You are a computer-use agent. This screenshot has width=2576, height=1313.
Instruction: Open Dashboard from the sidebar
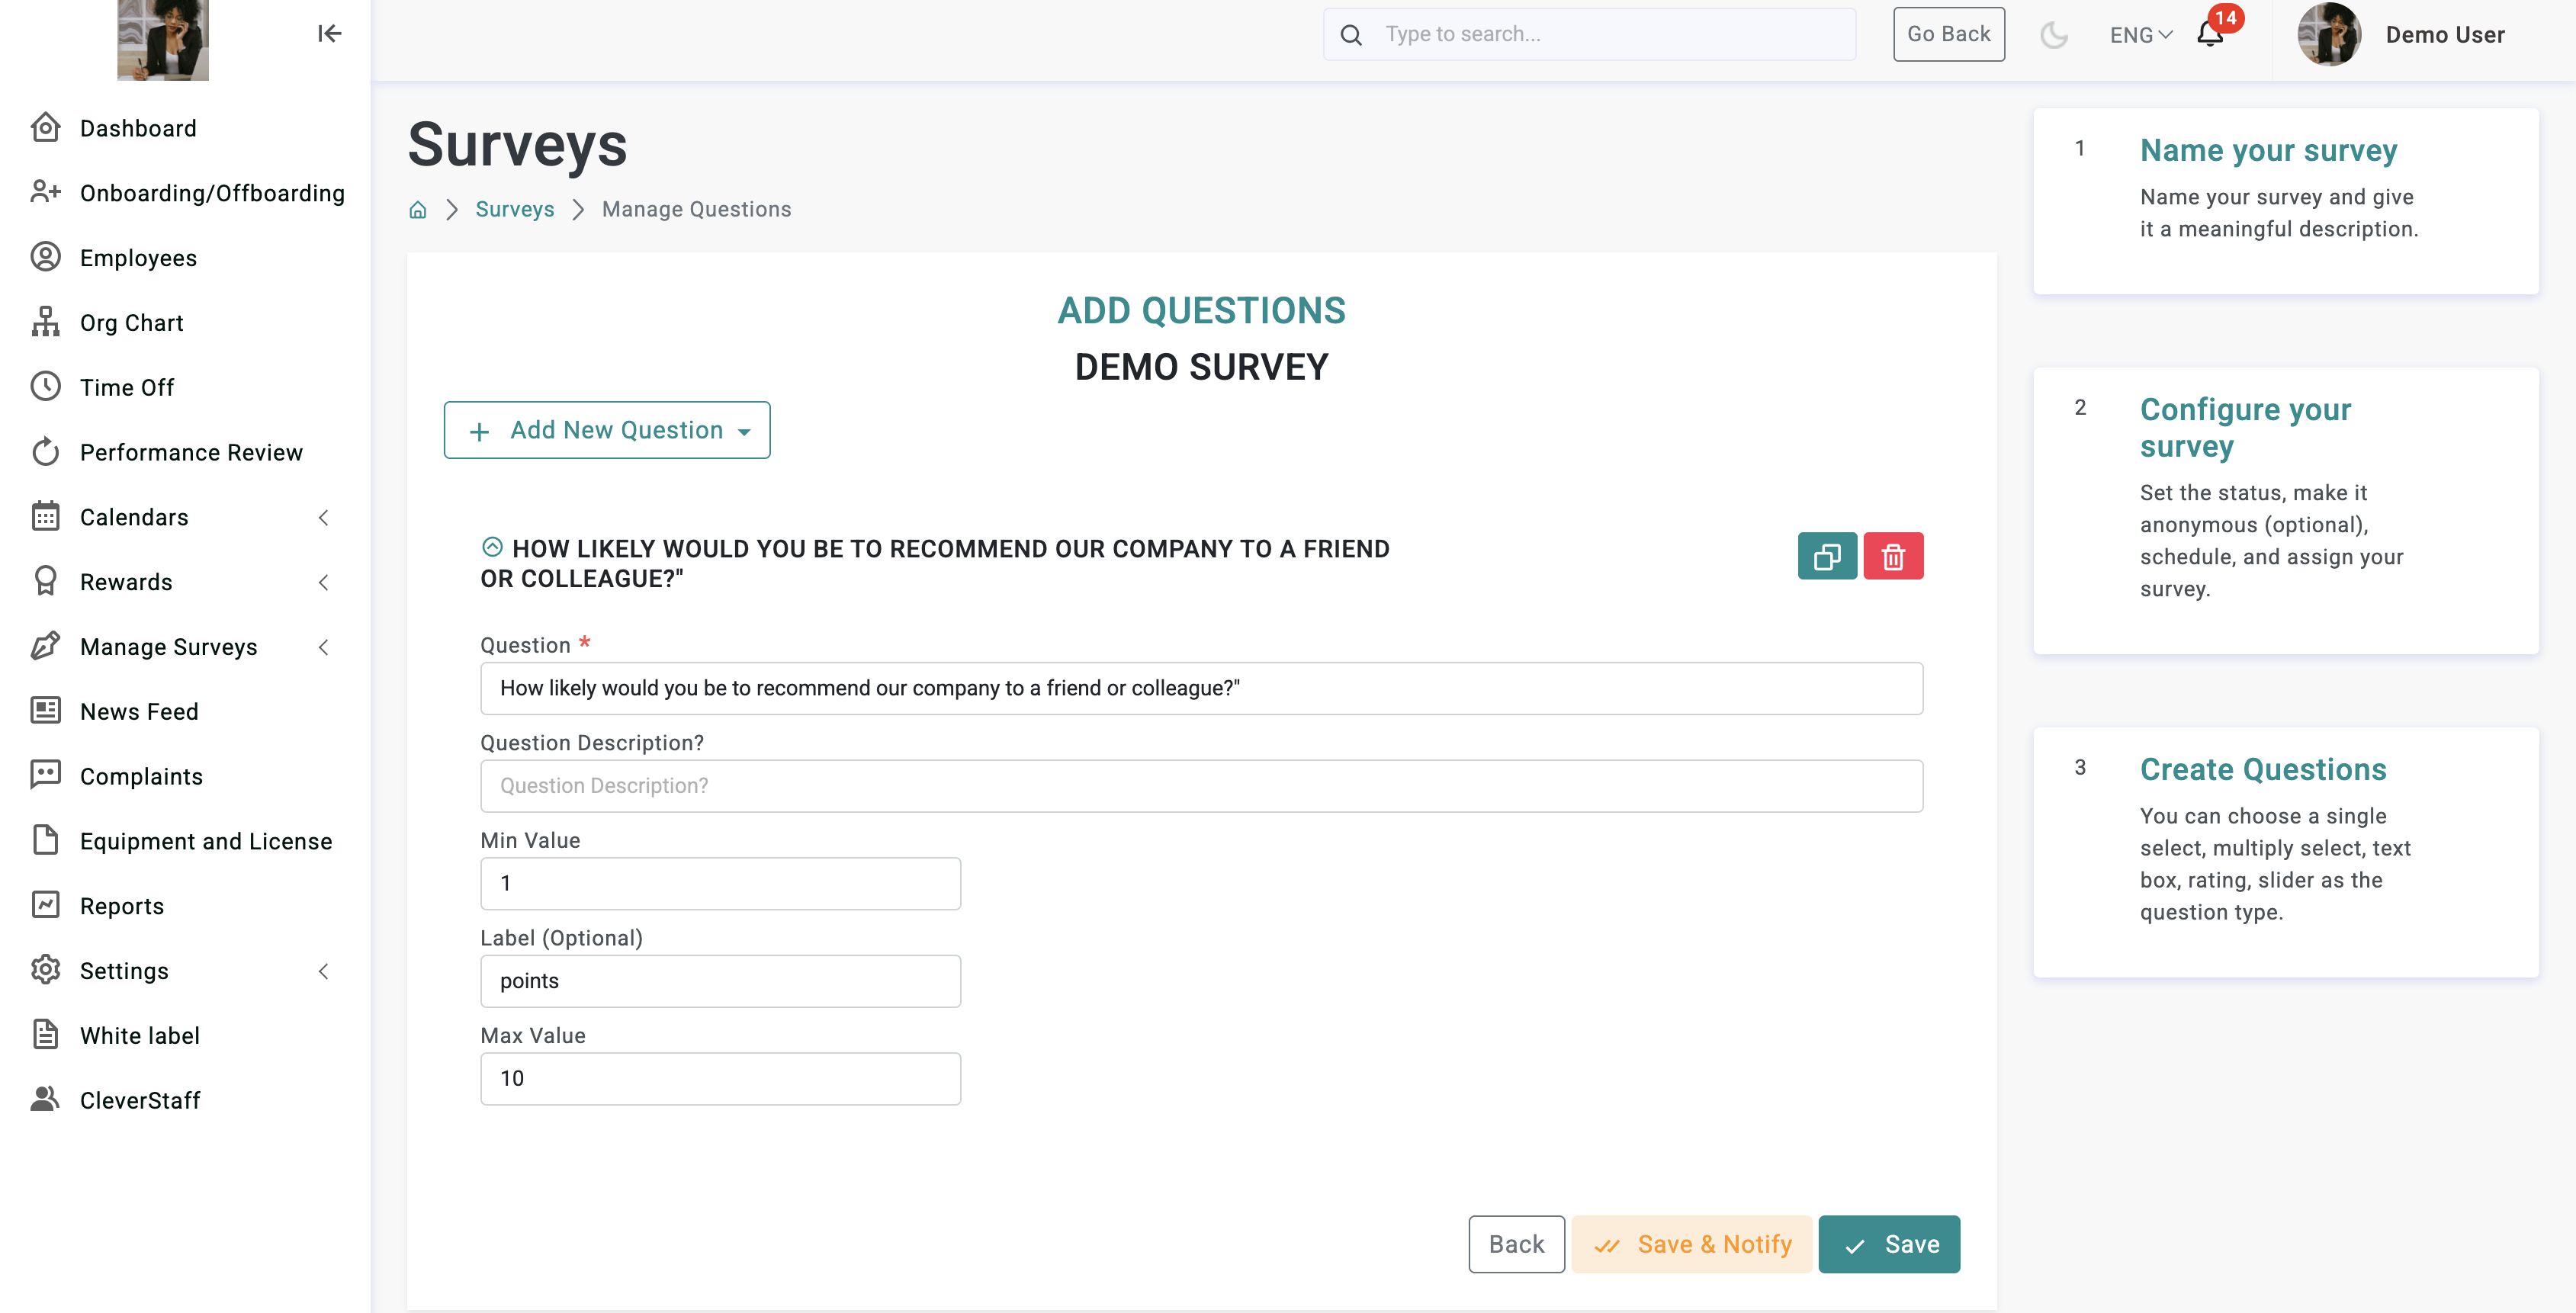click(x=138, y=128)
